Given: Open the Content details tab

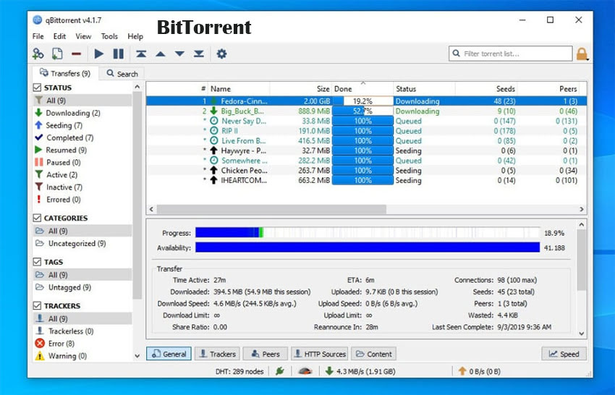Looking at the screenshot, I should [x=374, y=354].
